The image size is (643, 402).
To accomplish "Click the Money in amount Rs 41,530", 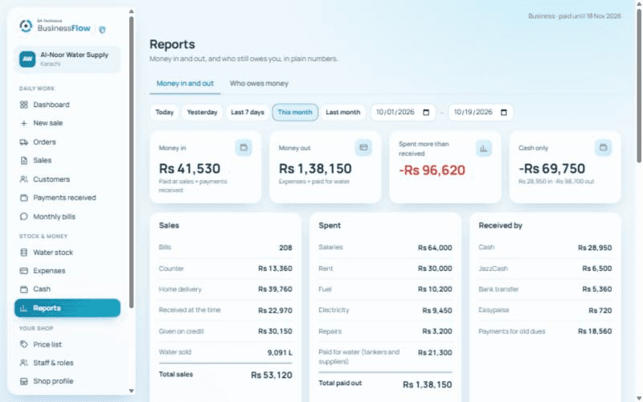I will [190, 169].
